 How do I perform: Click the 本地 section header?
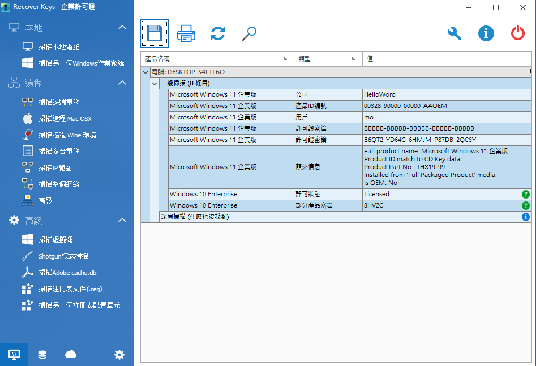click(67, 27)
